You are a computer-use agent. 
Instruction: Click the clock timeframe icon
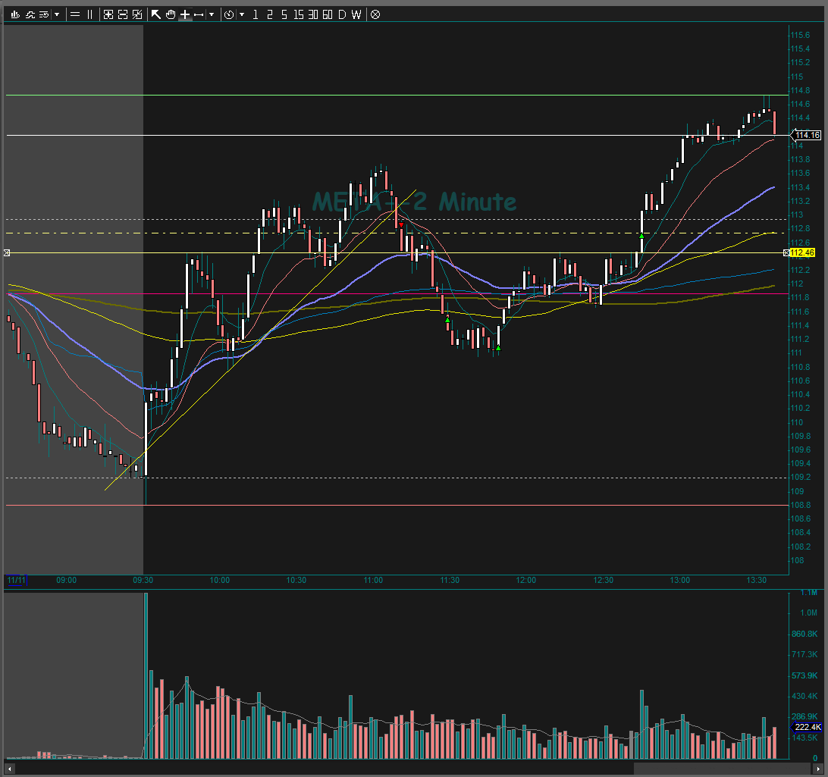click(x=229, y=14)
